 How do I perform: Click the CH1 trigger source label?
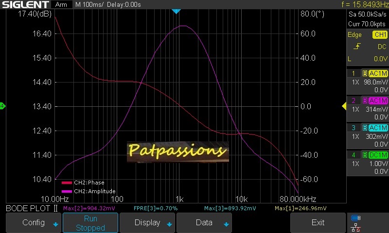(x=379, y=35)
